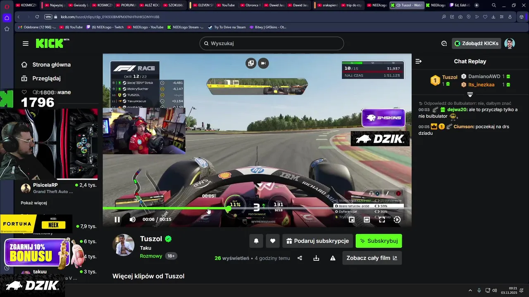Open the Rozmowy category link
The width and height of the screenshot is (529, 297).
pos(151,256)
